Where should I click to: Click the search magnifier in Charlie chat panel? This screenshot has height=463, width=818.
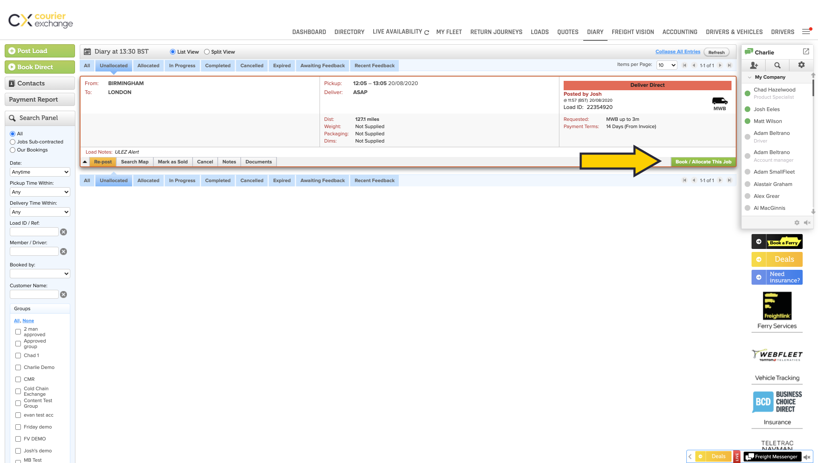point(778,65)
